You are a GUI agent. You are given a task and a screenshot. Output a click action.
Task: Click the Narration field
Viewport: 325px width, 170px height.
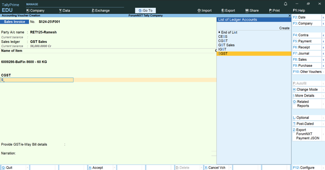point(8,153)
